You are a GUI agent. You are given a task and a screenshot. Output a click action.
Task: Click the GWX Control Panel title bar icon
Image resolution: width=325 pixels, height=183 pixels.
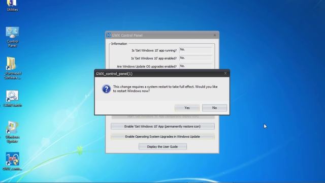(x=109, y=35)
